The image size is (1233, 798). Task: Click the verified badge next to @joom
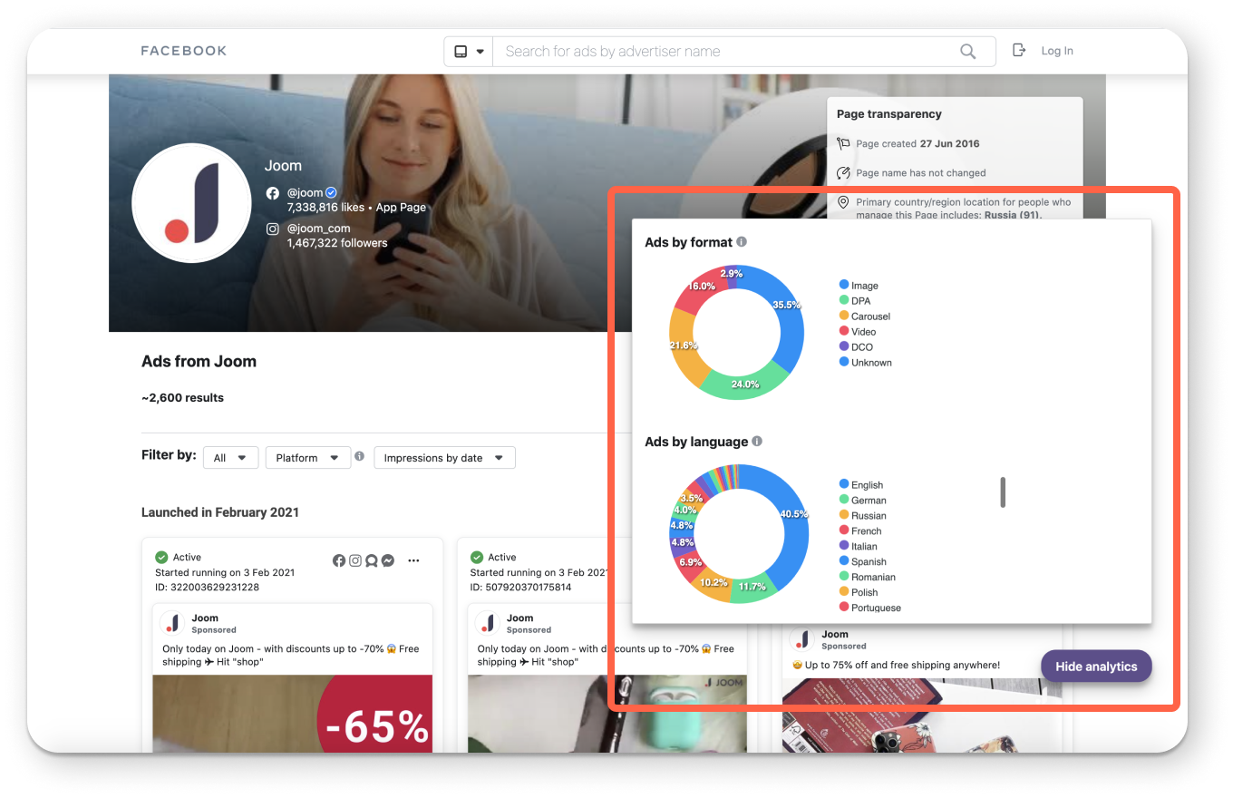click(331, 192)
